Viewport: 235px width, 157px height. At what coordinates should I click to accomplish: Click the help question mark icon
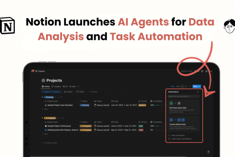(x=208, y=152)
